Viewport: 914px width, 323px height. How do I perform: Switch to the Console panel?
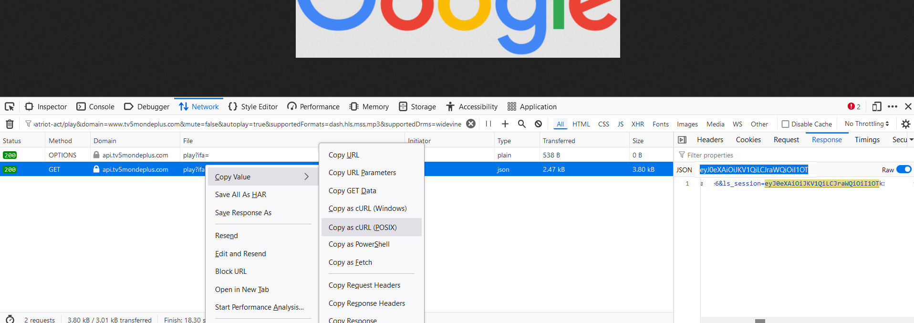95,106
